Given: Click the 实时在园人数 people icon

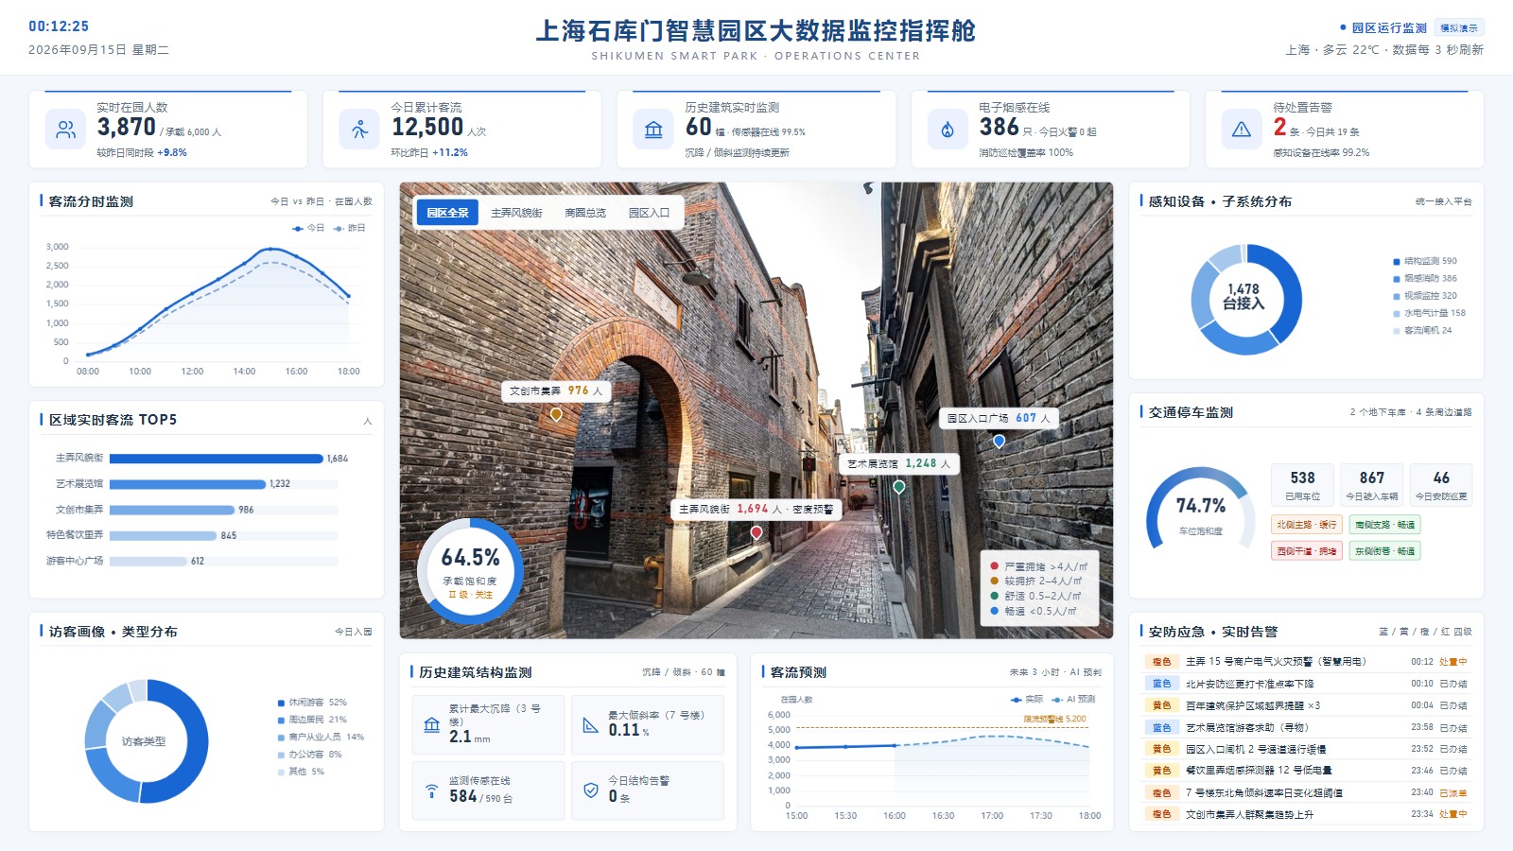Looking at the screenshot, I should tap(65, 130).
